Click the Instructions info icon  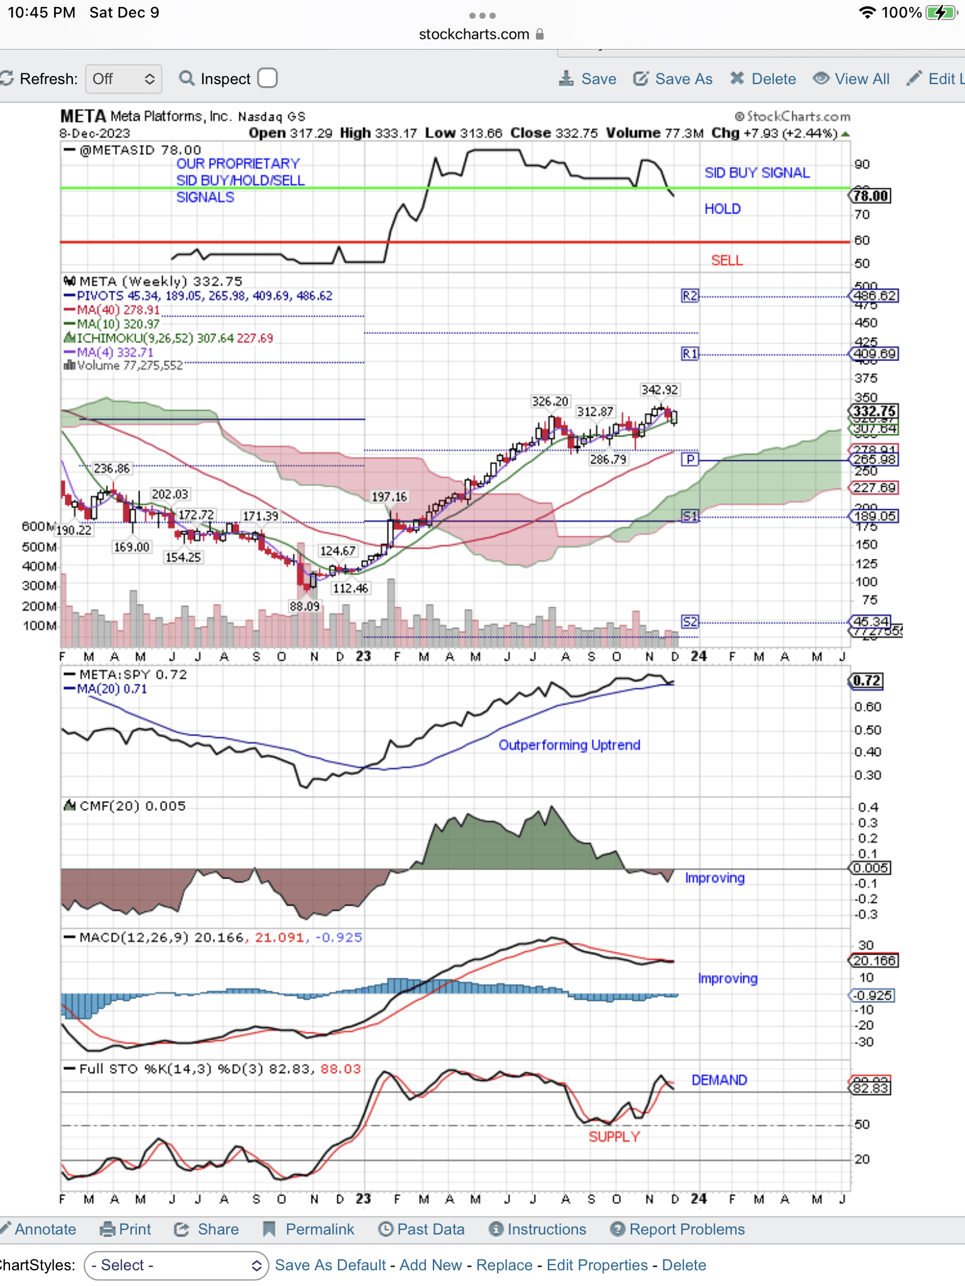pos(496,1229)
